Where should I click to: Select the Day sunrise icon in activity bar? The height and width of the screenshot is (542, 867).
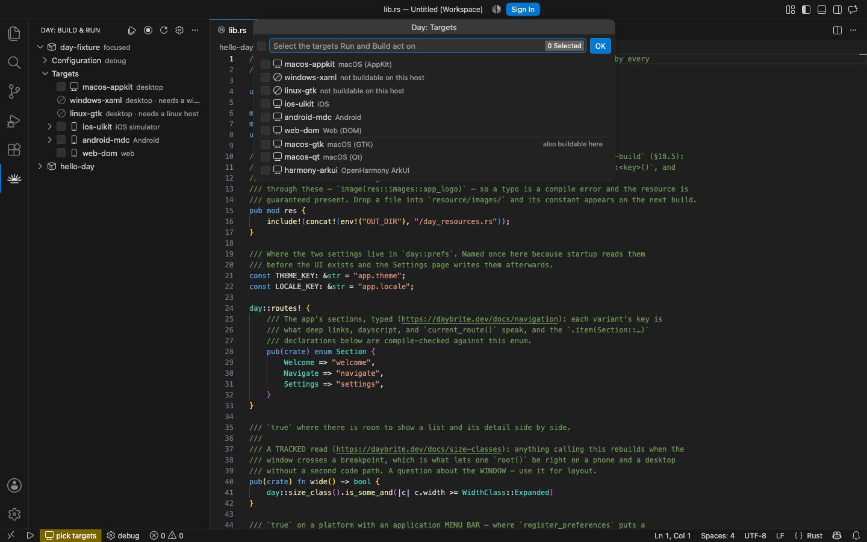14,178
